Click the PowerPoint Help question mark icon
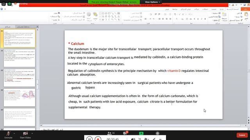250x140 pixels. click(2, 9)
